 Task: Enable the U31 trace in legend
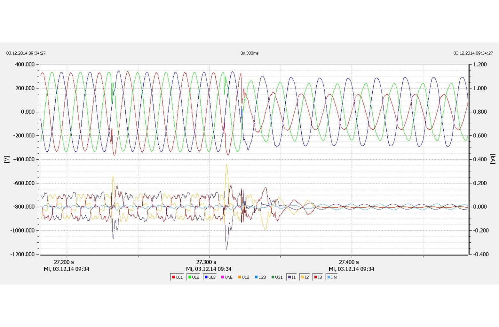coord(277,277)
